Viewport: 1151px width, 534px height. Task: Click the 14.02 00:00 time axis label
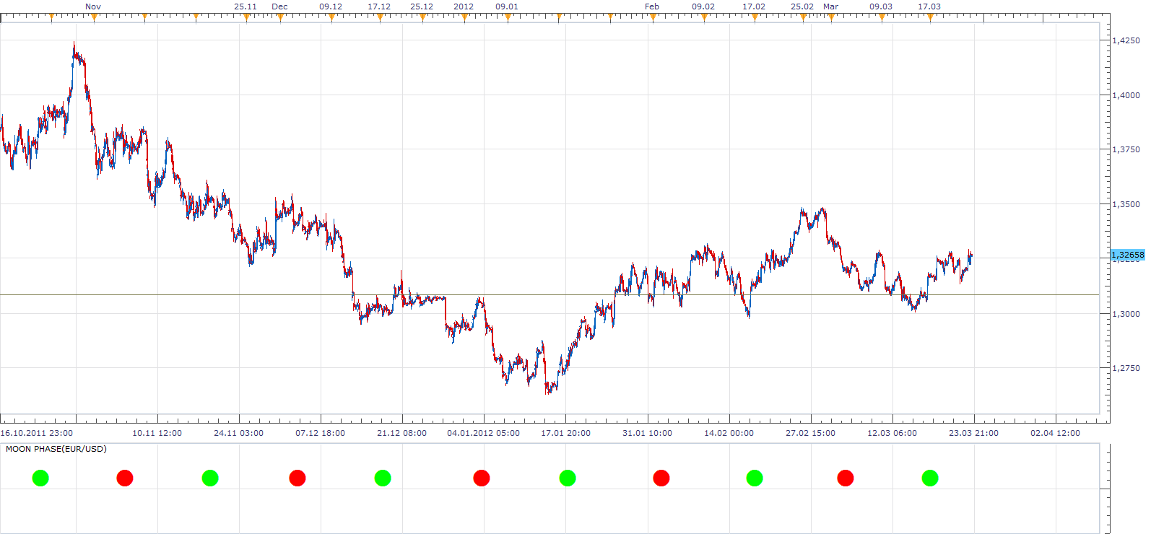tap(729, 433)
